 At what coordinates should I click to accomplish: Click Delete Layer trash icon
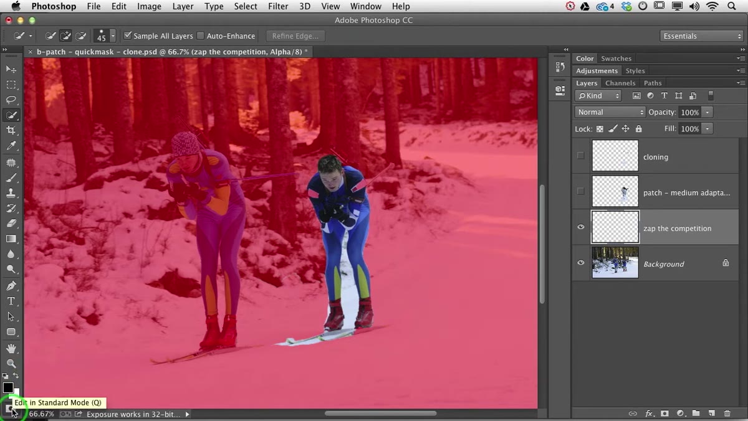(727, 414)
